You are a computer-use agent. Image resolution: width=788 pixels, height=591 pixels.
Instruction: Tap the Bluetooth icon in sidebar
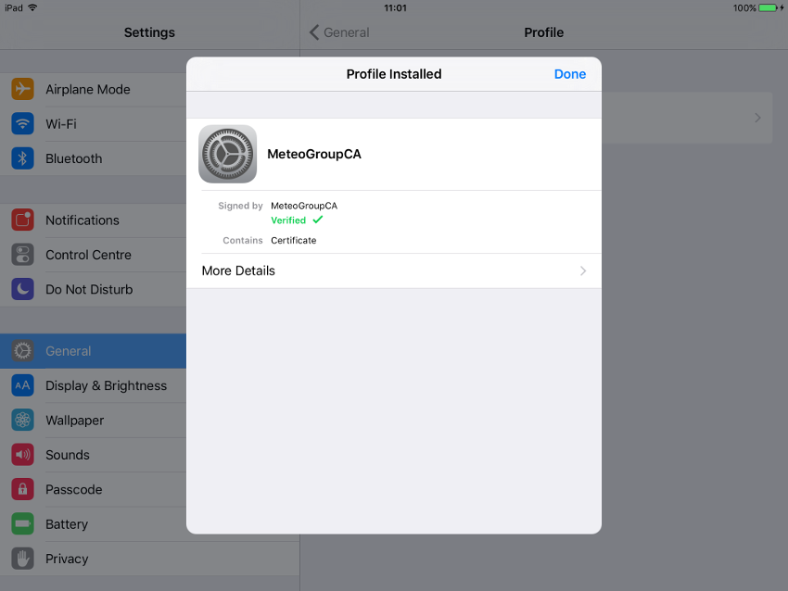point(23,158)
